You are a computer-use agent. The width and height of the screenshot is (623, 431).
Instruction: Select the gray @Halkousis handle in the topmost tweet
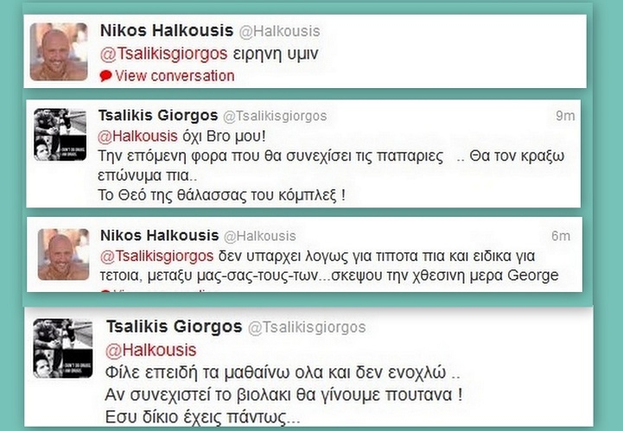[279, 31]
